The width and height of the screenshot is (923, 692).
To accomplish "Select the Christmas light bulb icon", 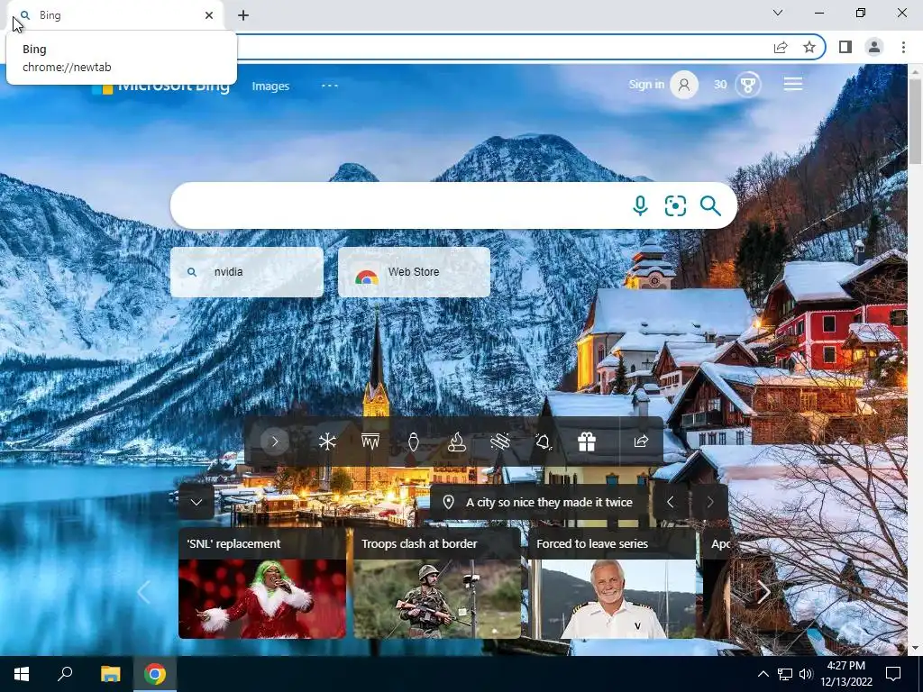I will (x=413, y=442).
